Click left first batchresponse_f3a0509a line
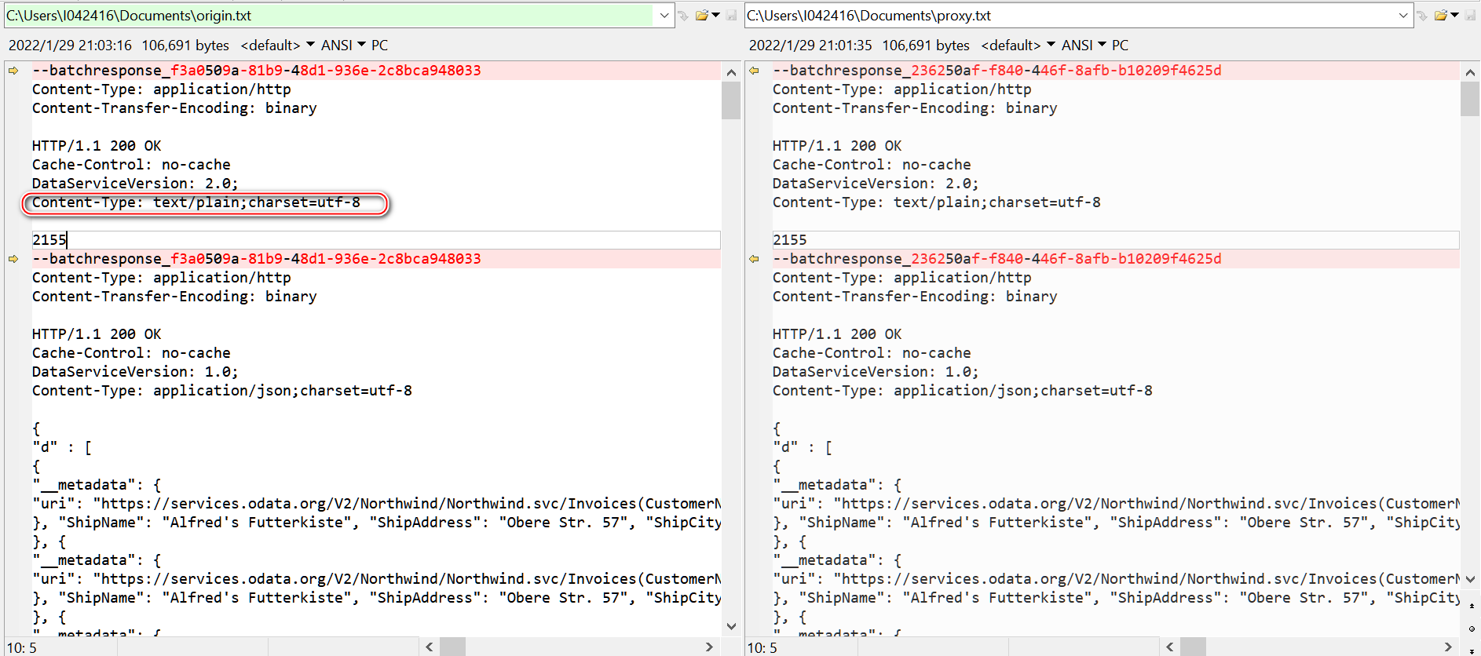Screen dimensions: 1481x656 click(x=257, y=71)
